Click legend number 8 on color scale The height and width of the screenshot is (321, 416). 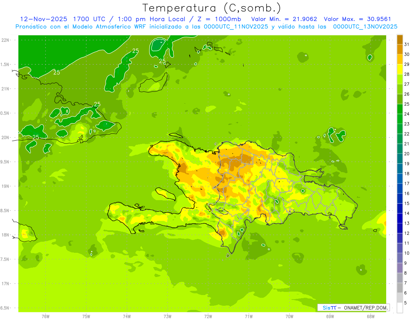pyautogui.click(x=405, y=273)
